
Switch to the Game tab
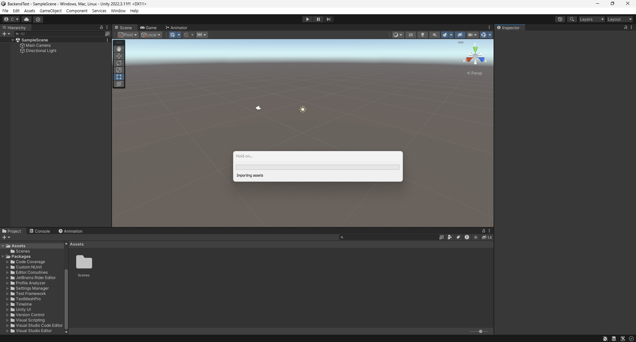coord(148,28)
